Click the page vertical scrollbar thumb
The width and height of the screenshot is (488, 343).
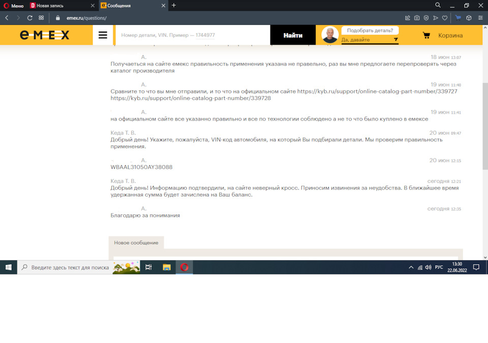coord(485,126)
